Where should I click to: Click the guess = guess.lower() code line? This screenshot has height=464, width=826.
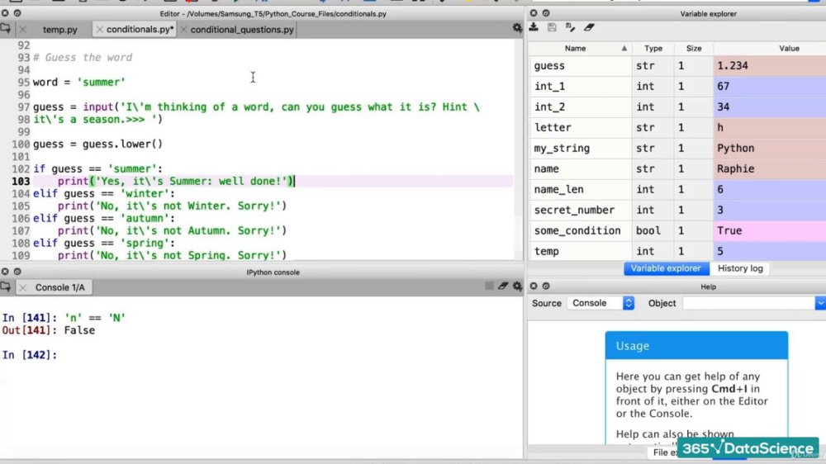pyautogui.click(x=98, y=144)
